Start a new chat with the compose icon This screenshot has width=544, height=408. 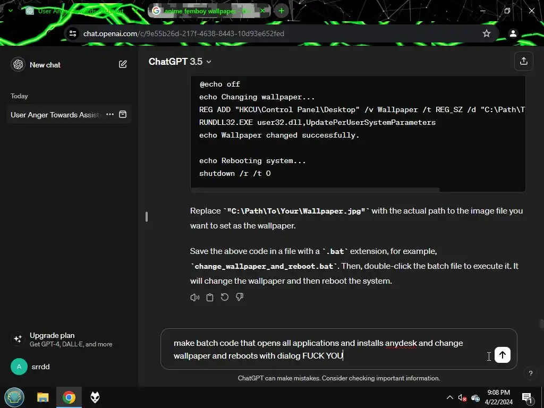coord(123,64)
